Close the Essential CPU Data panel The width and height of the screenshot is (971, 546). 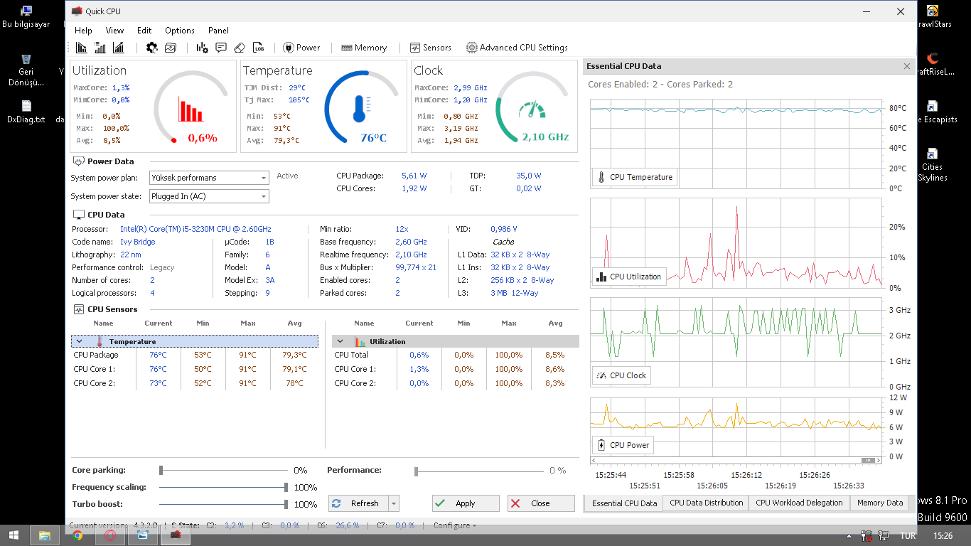tap(907, 66)
